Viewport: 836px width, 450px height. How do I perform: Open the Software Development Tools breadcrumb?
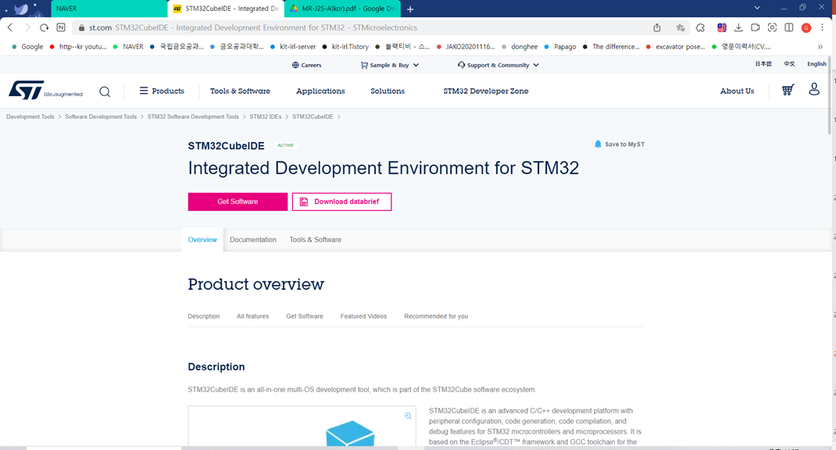[x=101, y=116]
